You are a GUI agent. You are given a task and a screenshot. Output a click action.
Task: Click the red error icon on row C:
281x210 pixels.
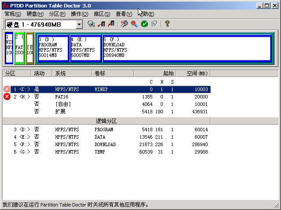click(x=7, y=89)
